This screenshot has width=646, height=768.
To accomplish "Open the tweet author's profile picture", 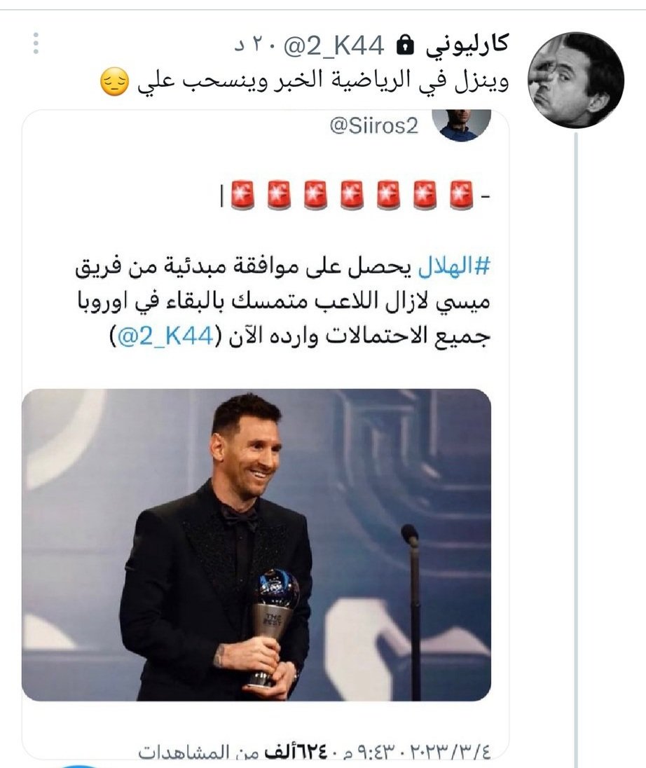I will click(576, 80).
